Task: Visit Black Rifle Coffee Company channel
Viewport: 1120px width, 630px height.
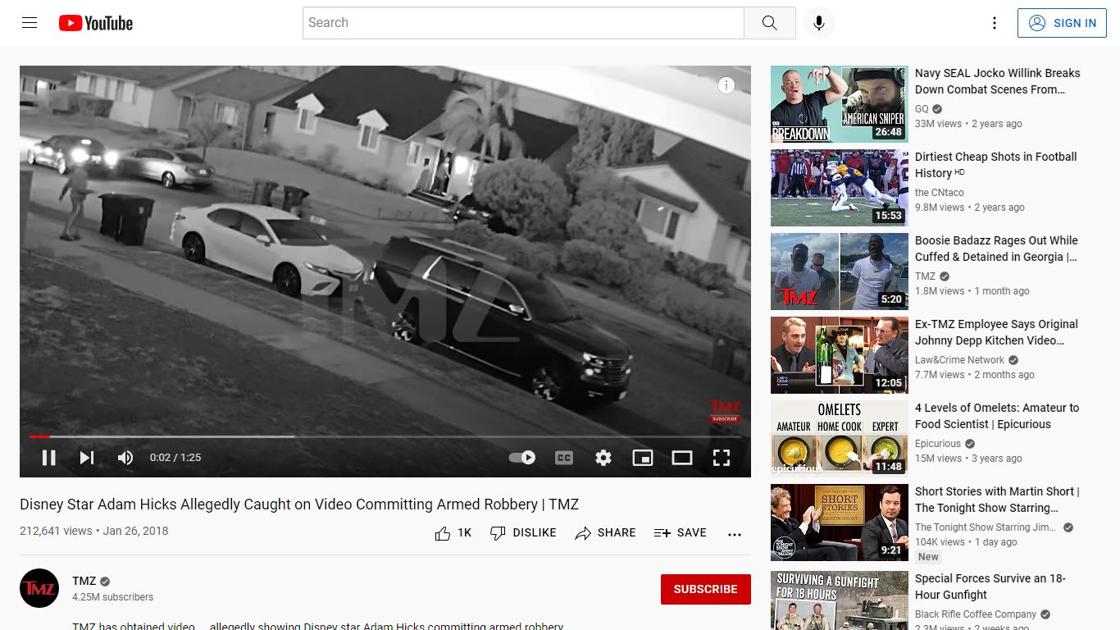Action: pos(976,614)
